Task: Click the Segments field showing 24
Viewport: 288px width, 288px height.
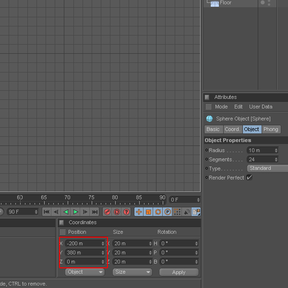Action: pos(263,159)
